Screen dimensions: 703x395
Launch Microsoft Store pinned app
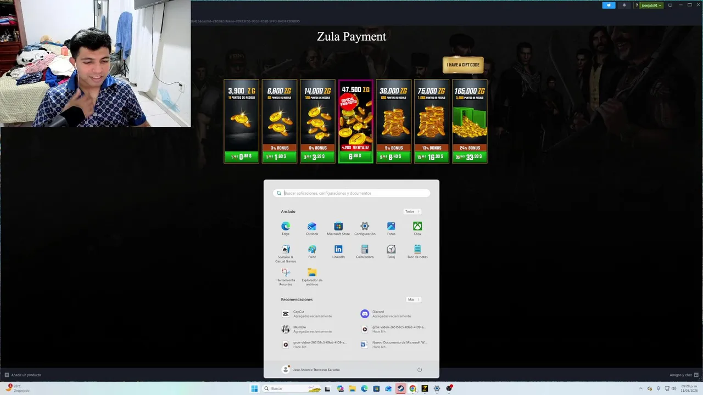click(x=338, y=229)
